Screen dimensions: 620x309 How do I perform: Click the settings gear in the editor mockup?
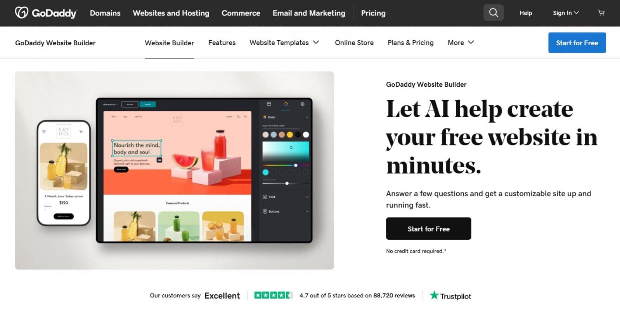[x=303, y=104]
